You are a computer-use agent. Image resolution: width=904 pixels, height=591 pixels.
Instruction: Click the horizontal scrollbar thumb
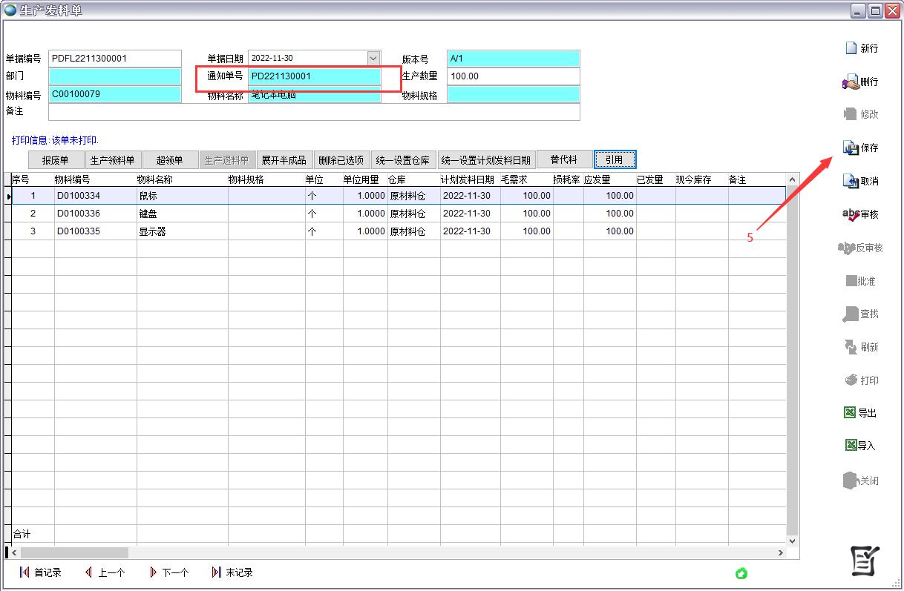point(74,553)
